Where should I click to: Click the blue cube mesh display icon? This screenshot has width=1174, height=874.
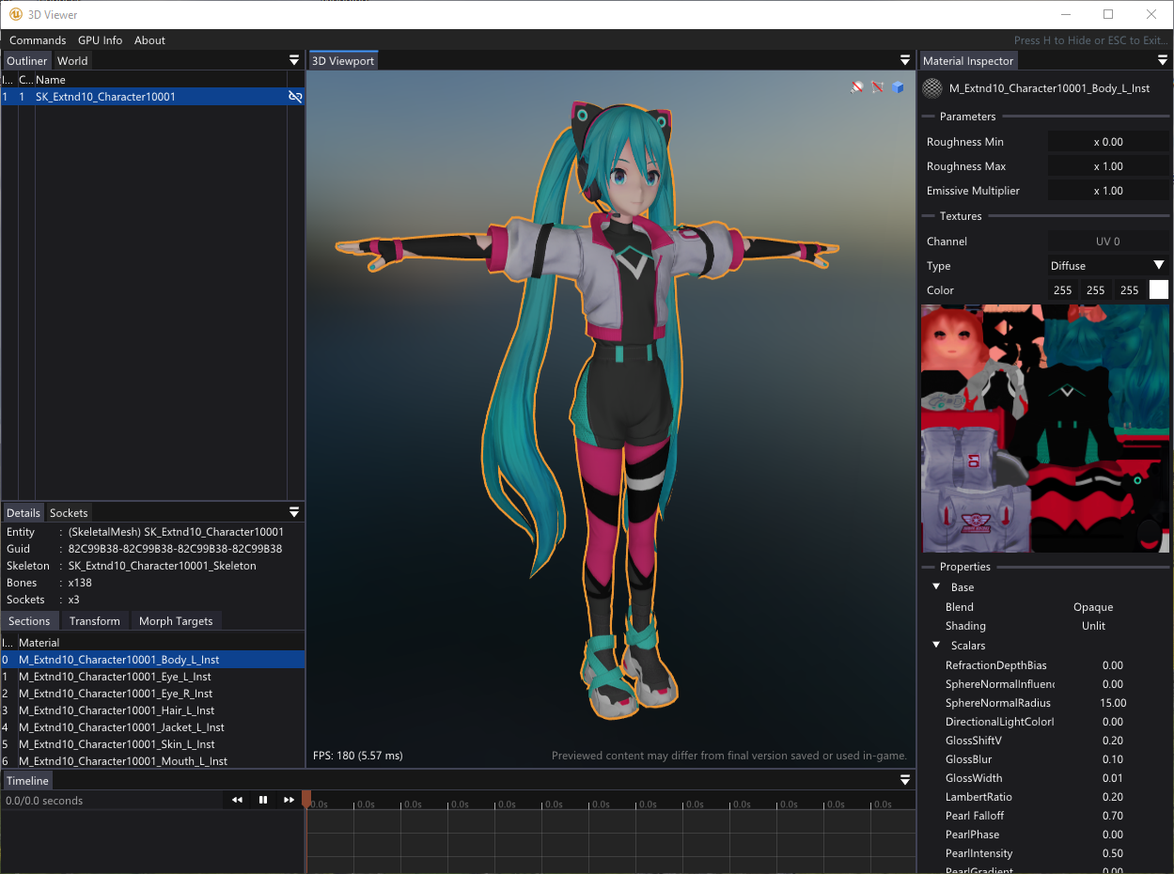coord(898,86)
